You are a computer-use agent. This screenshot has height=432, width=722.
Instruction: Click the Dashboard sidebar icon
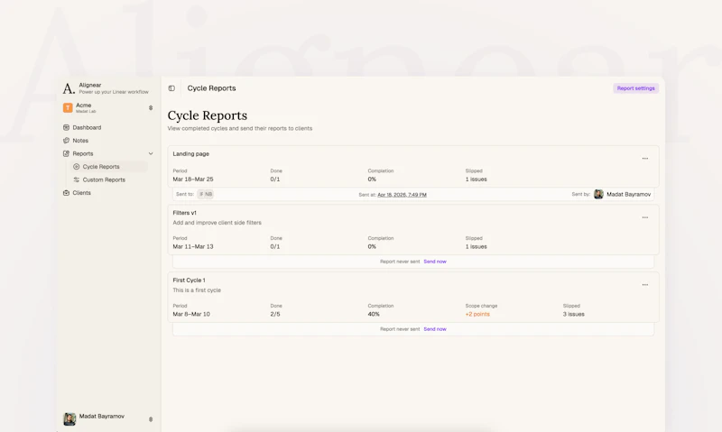(66, 127)
